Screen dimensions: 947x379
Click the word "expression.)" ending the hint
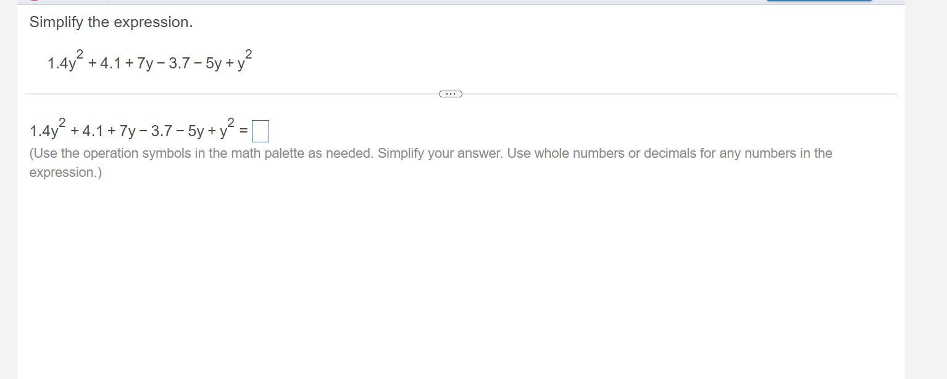click(x=65, y=173)
